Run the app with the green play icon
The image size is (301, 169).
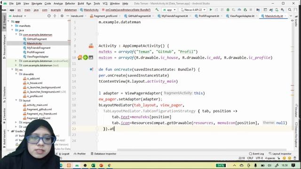pos(211,10)
